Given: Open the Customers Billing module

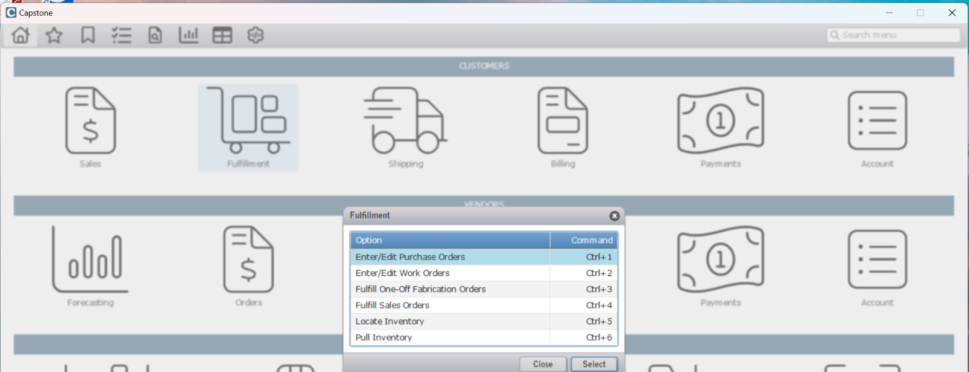Looking at the screenshot, I should coord(563,127).
